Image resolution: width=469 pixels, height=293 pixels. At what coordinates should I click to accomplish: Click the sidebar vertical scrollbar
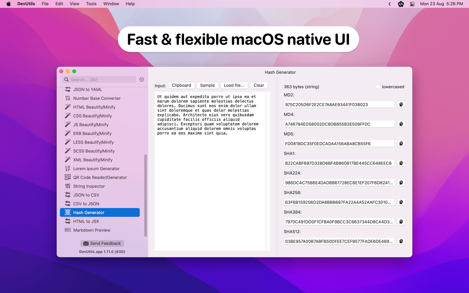145,195
